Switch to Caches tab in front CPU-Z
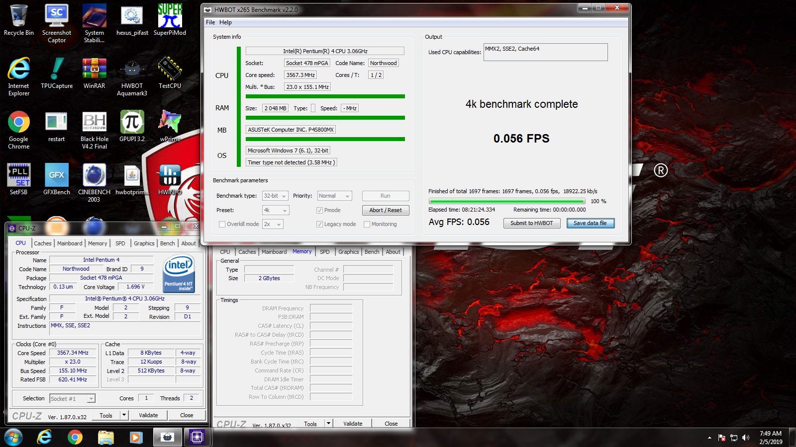The width and height of the screenshot is (796, 447). coord(43,243)
